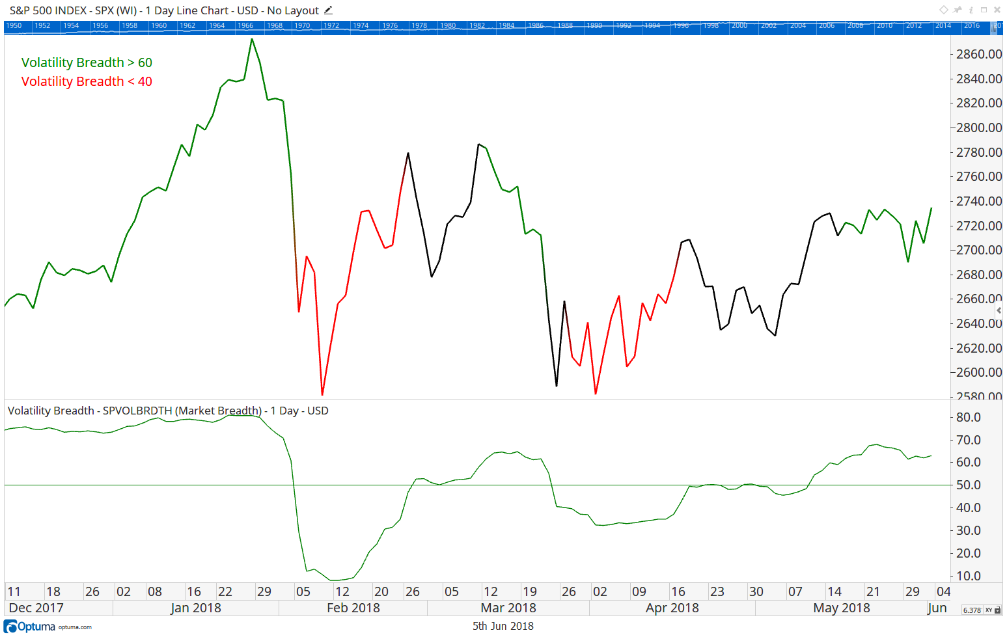
Task: Open the dropdown arrow on the XY lock control
Action: (x=998, y=612)
